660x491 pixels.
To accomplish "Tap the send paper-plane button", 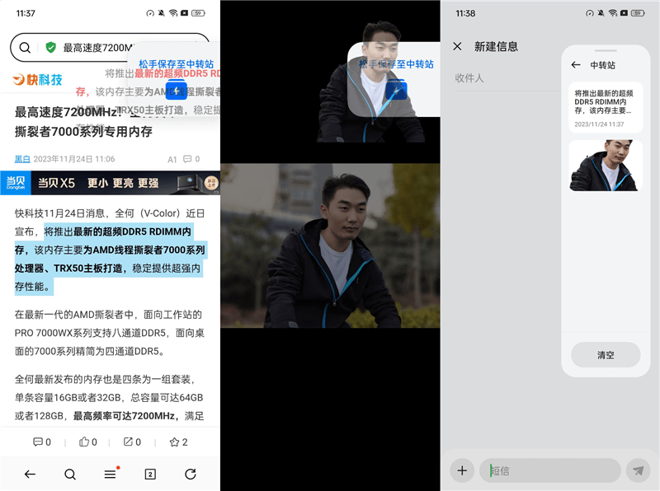I will 638,470.
